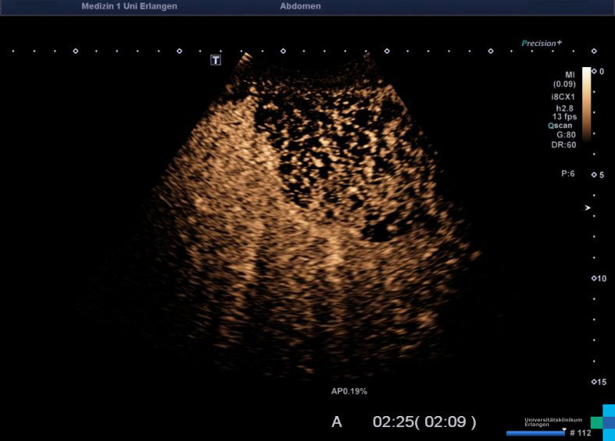The height and width of the screenshot is (441, 615).
Task: Click the T transducer orientation marker
Action: tap(216, 60)
